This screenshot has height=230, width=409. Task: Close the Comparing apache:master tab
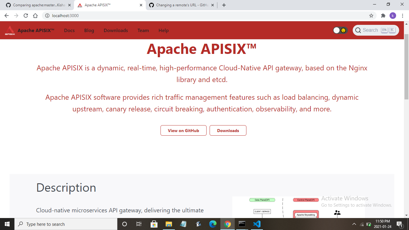point(69,5)
